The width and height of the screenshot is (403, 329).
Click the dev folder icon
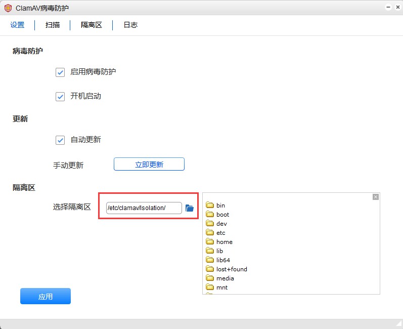(x=210, y=224)
